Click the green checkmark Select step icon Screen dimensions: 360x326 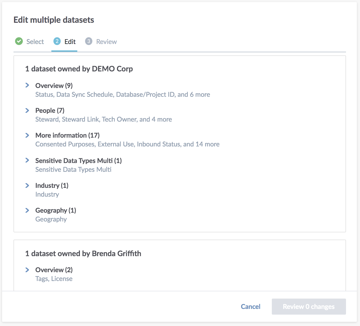pos(19,41)
